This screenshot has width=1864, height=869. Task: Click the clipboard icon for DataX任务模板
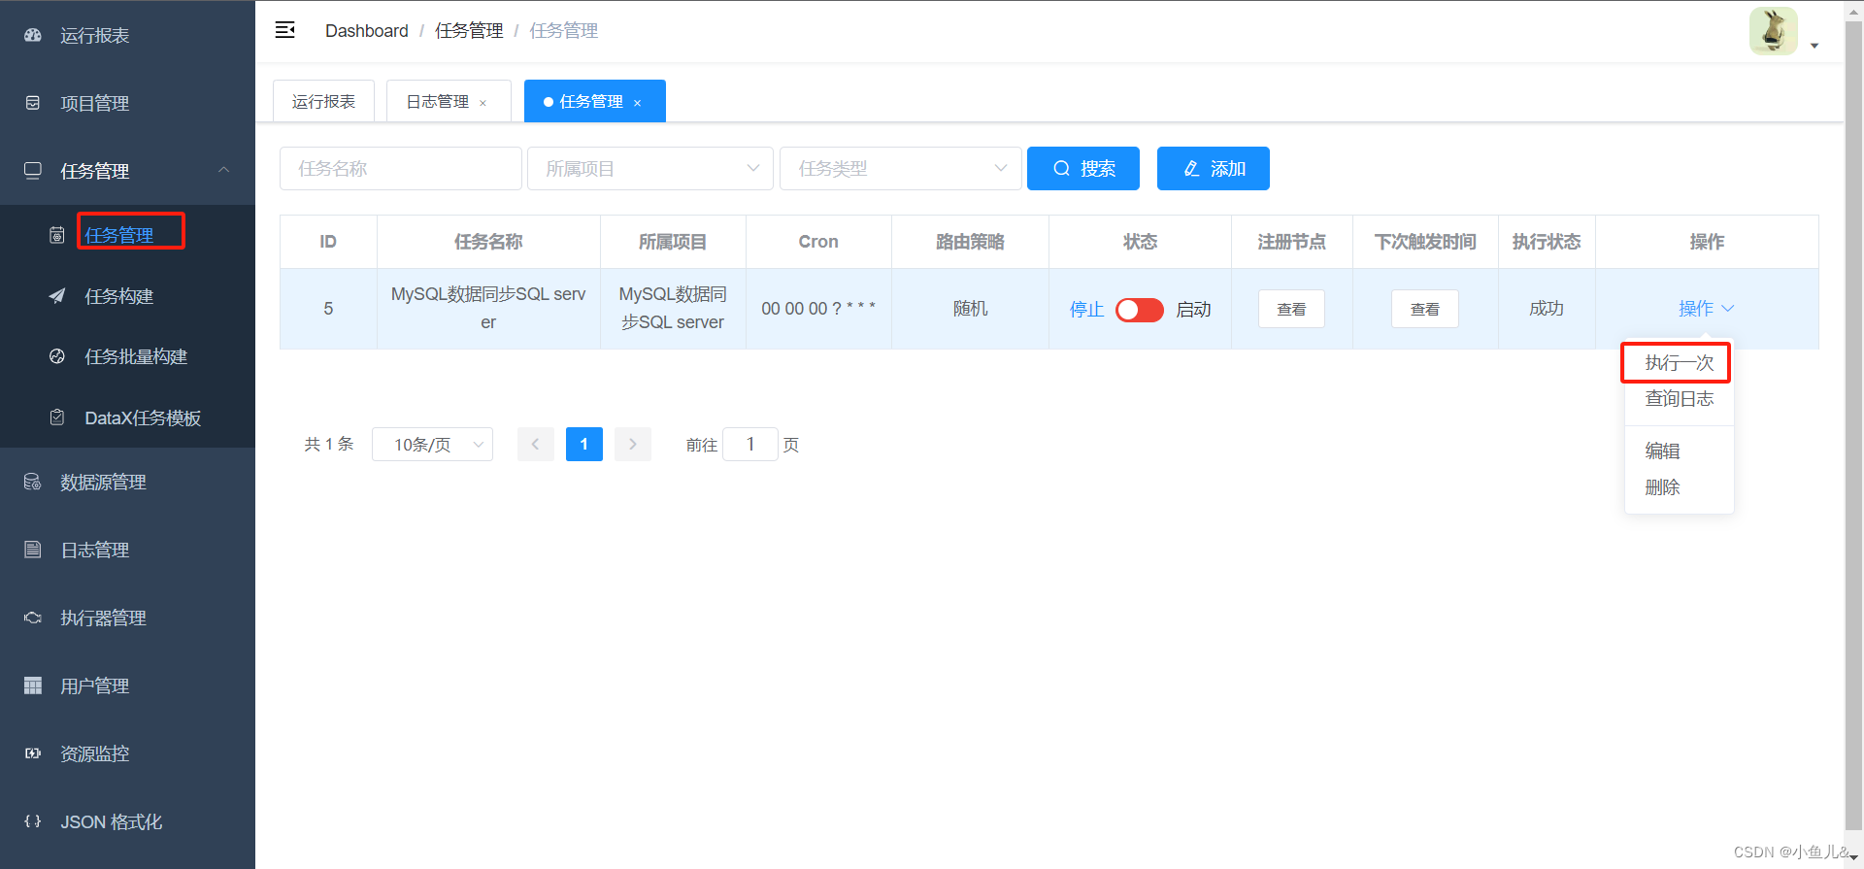point(57,418)
